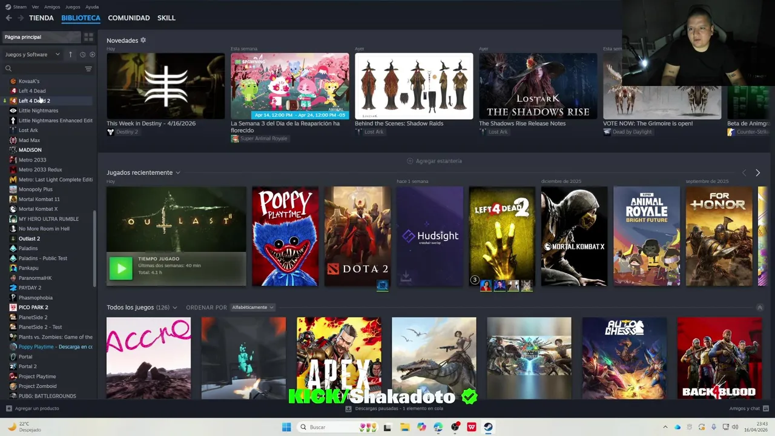Open the Windows Start menu
The height and width of the screenshot is (436, 775).
[286, 427]
